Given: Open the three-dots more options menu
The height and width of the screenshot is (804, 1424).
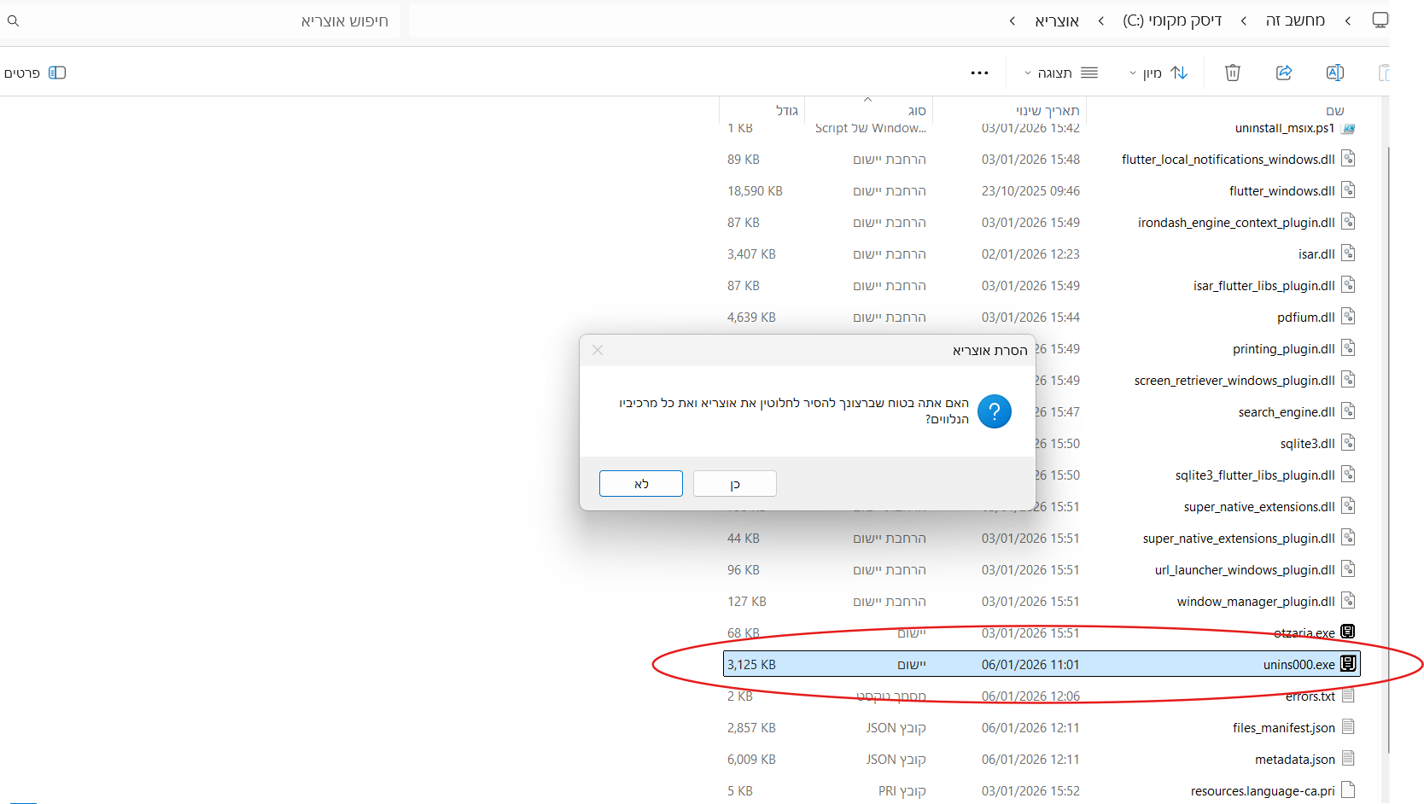Looking at the screenshot, I should [x=979, y=73].
